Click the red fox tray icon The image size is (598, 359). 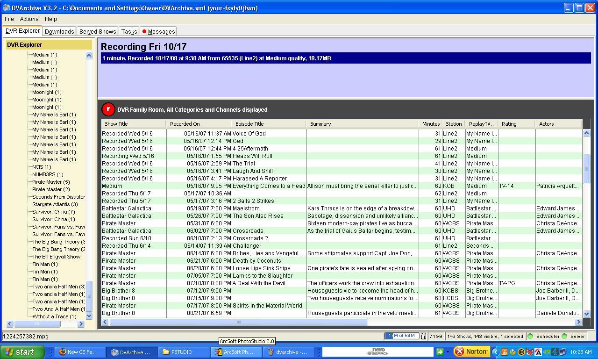529,352
